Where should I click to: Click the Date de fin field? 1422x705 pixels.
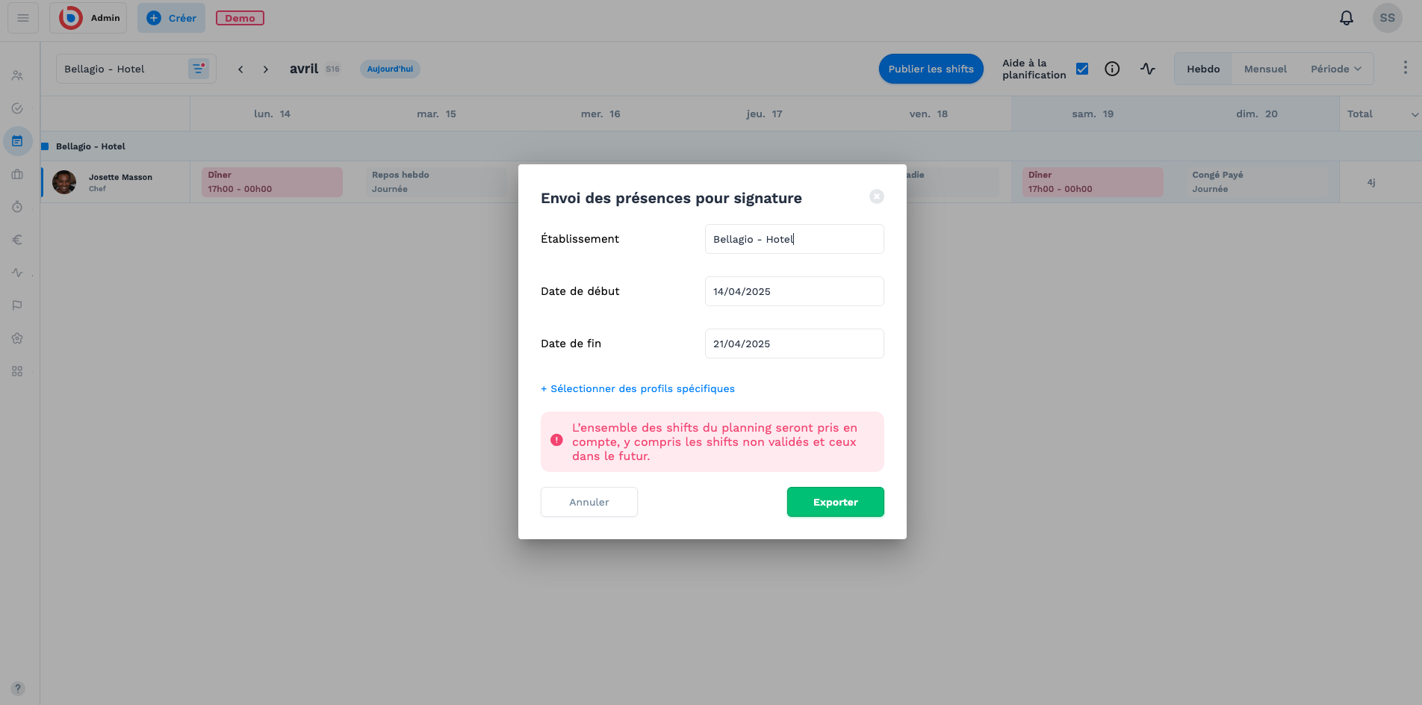click(x=794, y=344)
